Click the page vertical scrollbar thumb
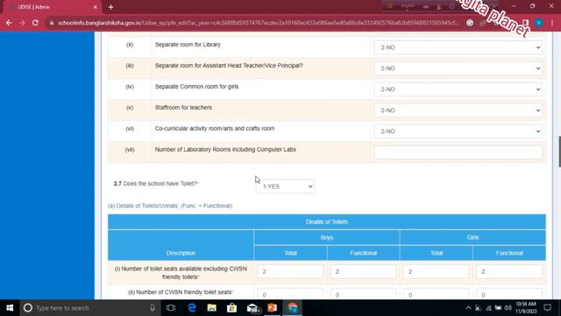 pyautogui.click(x=559, y=151)
